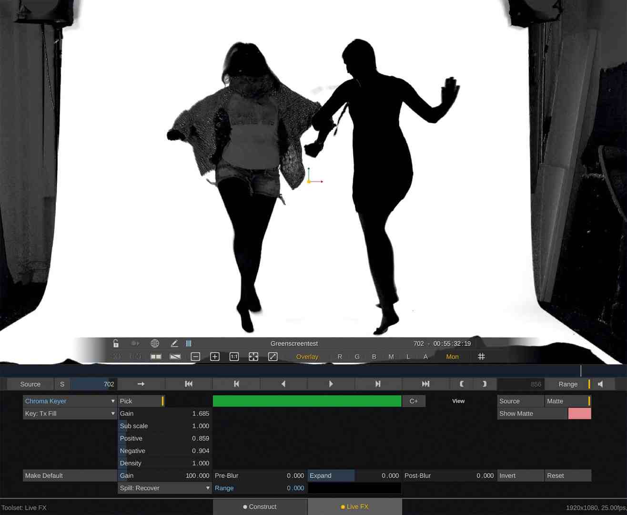Image resolution: width=627 pixels, height=515 pixels.
Task: Click the zoom in plus icon
Action: coord(214,356)
